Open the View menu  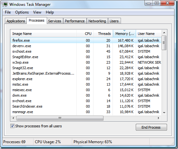[x=37, y=12]
